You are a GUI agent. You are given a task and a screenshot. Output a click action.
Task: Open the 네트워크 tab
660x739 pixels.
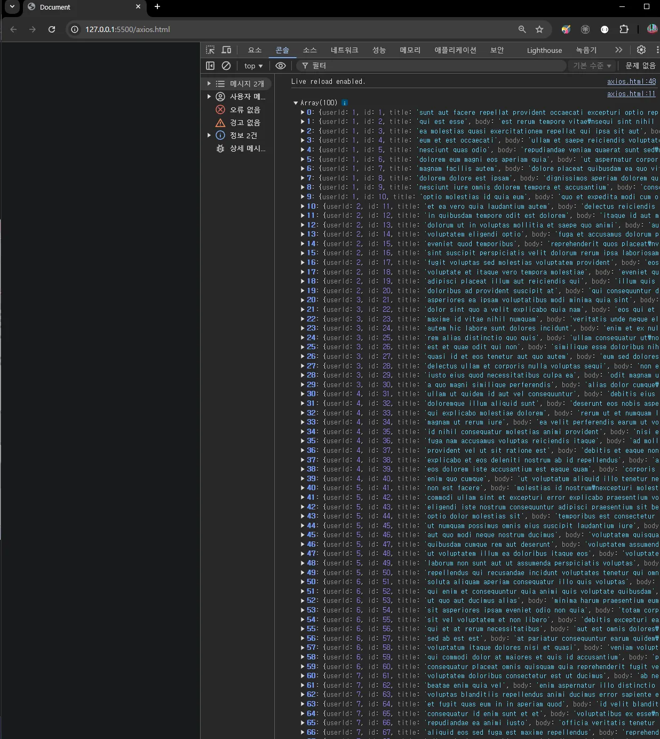point(345,50)
